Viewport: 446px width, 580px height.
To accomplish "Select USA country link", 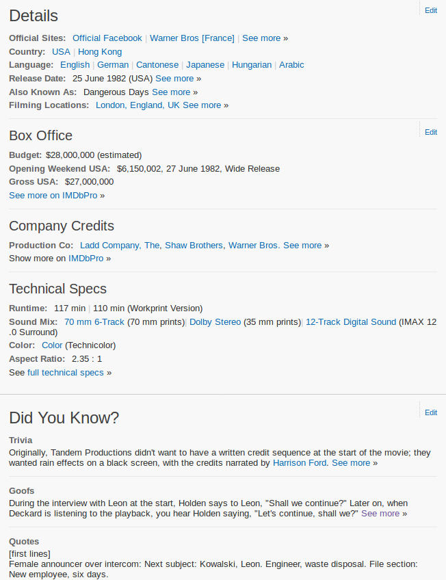I will [x=61, y=52].
